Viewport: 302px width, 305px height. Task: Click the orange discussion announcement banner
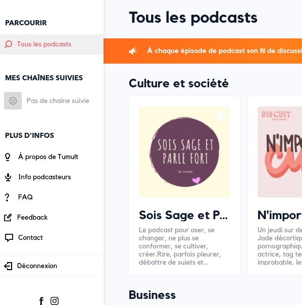[x=203, y=51]
